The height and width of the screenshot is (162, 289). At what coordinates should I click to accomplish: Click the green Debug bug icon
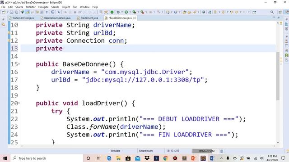click(x=118, y=12)
